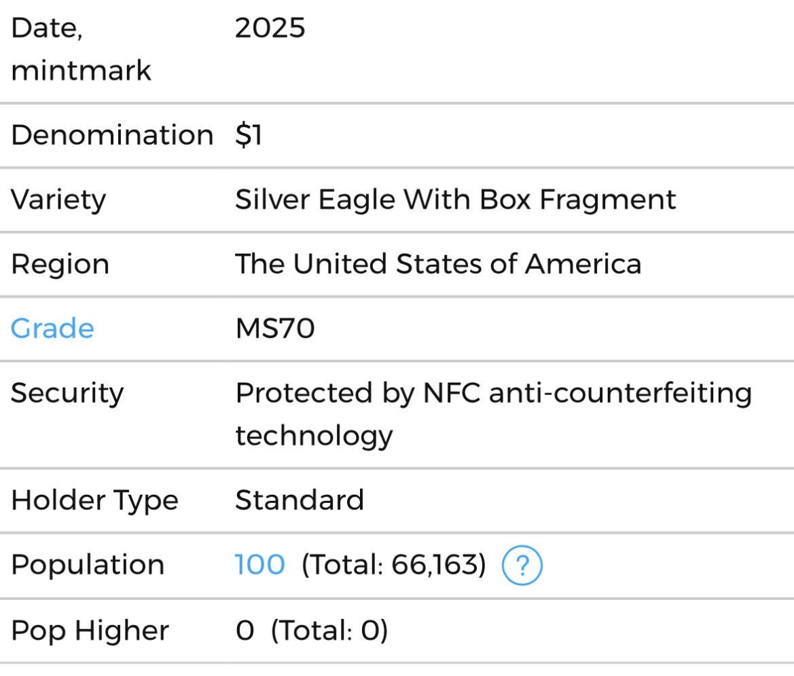Click the MS70 grade value
The height and width of the screenshot is (676, 794).
coord(275,328)
